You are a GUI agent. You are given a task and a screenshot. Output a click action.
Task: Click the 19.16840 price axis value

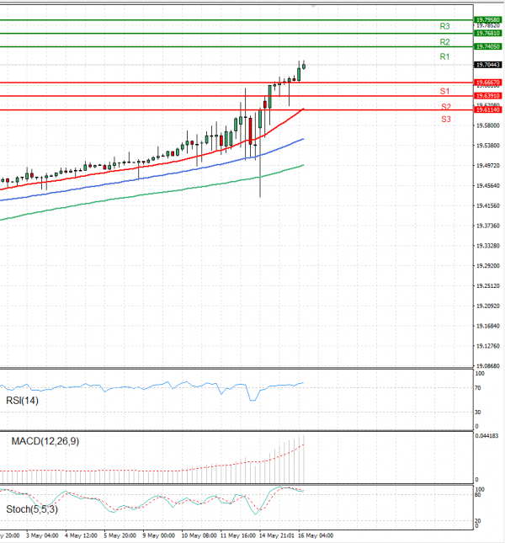point(488,326)
